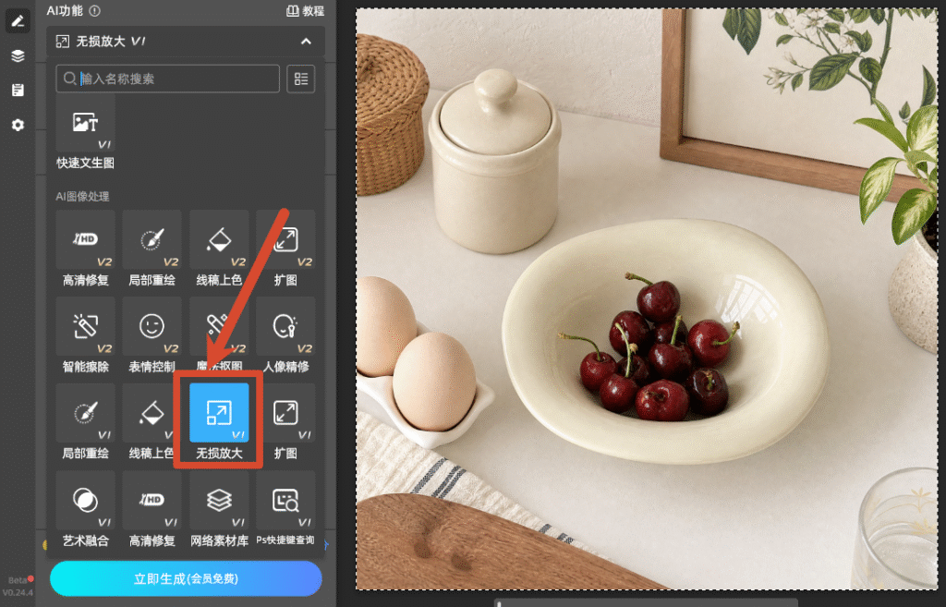946x607 pixels.
Task: Select 智能擦除 V2 tool
Action: (85, 335)
